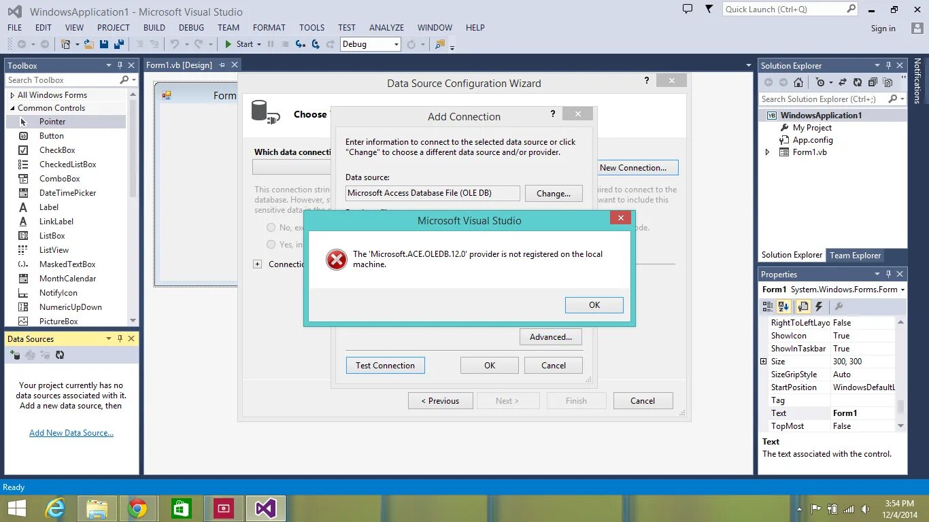This screenshot has height=522, width=929.
Task: Click the Add New Data Source link
Action: point(71,433)
